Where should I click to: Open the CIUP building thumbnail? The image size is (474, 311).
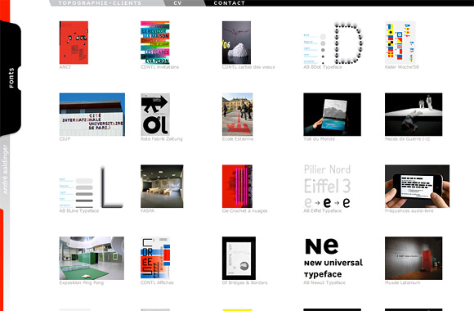[92, 115]
